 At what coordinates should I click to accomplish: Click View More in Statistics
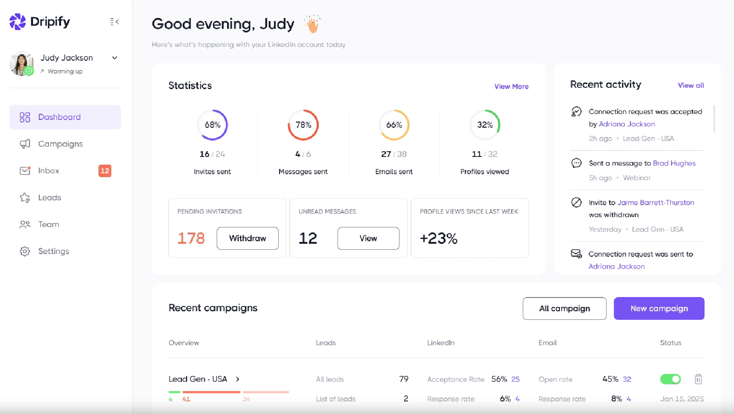pyautogui.click(x=511, y=86)
